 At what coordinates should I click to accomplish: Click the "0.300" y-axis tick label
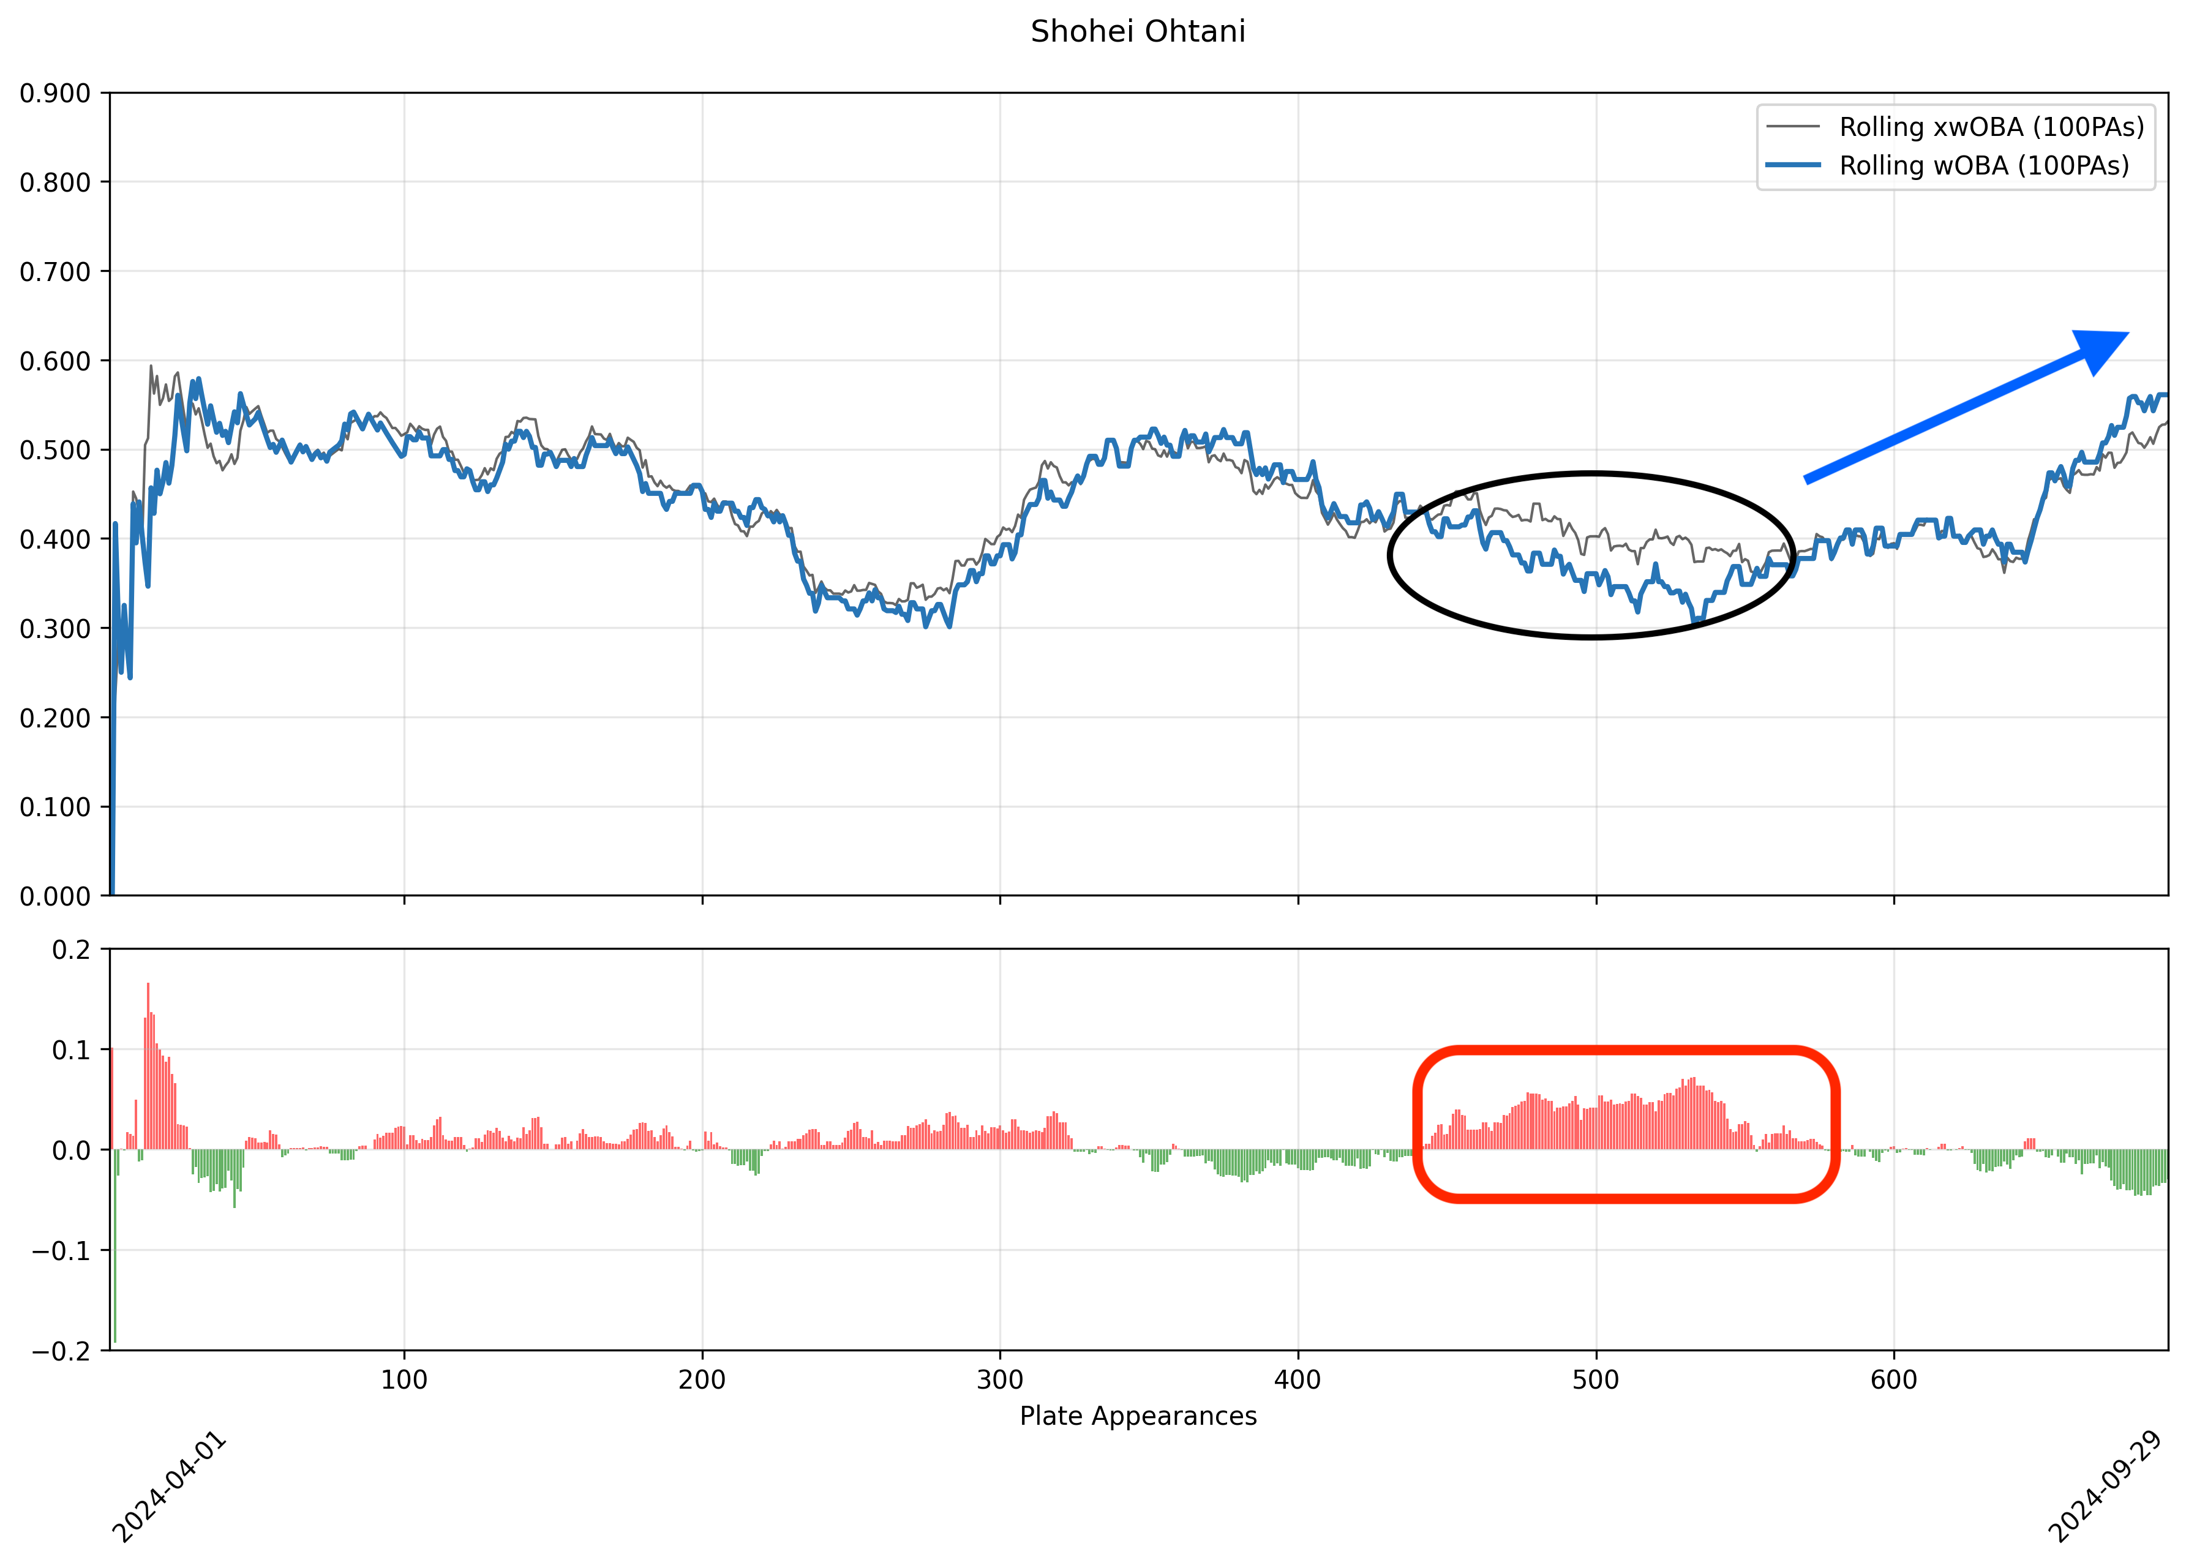coord(55,629)
